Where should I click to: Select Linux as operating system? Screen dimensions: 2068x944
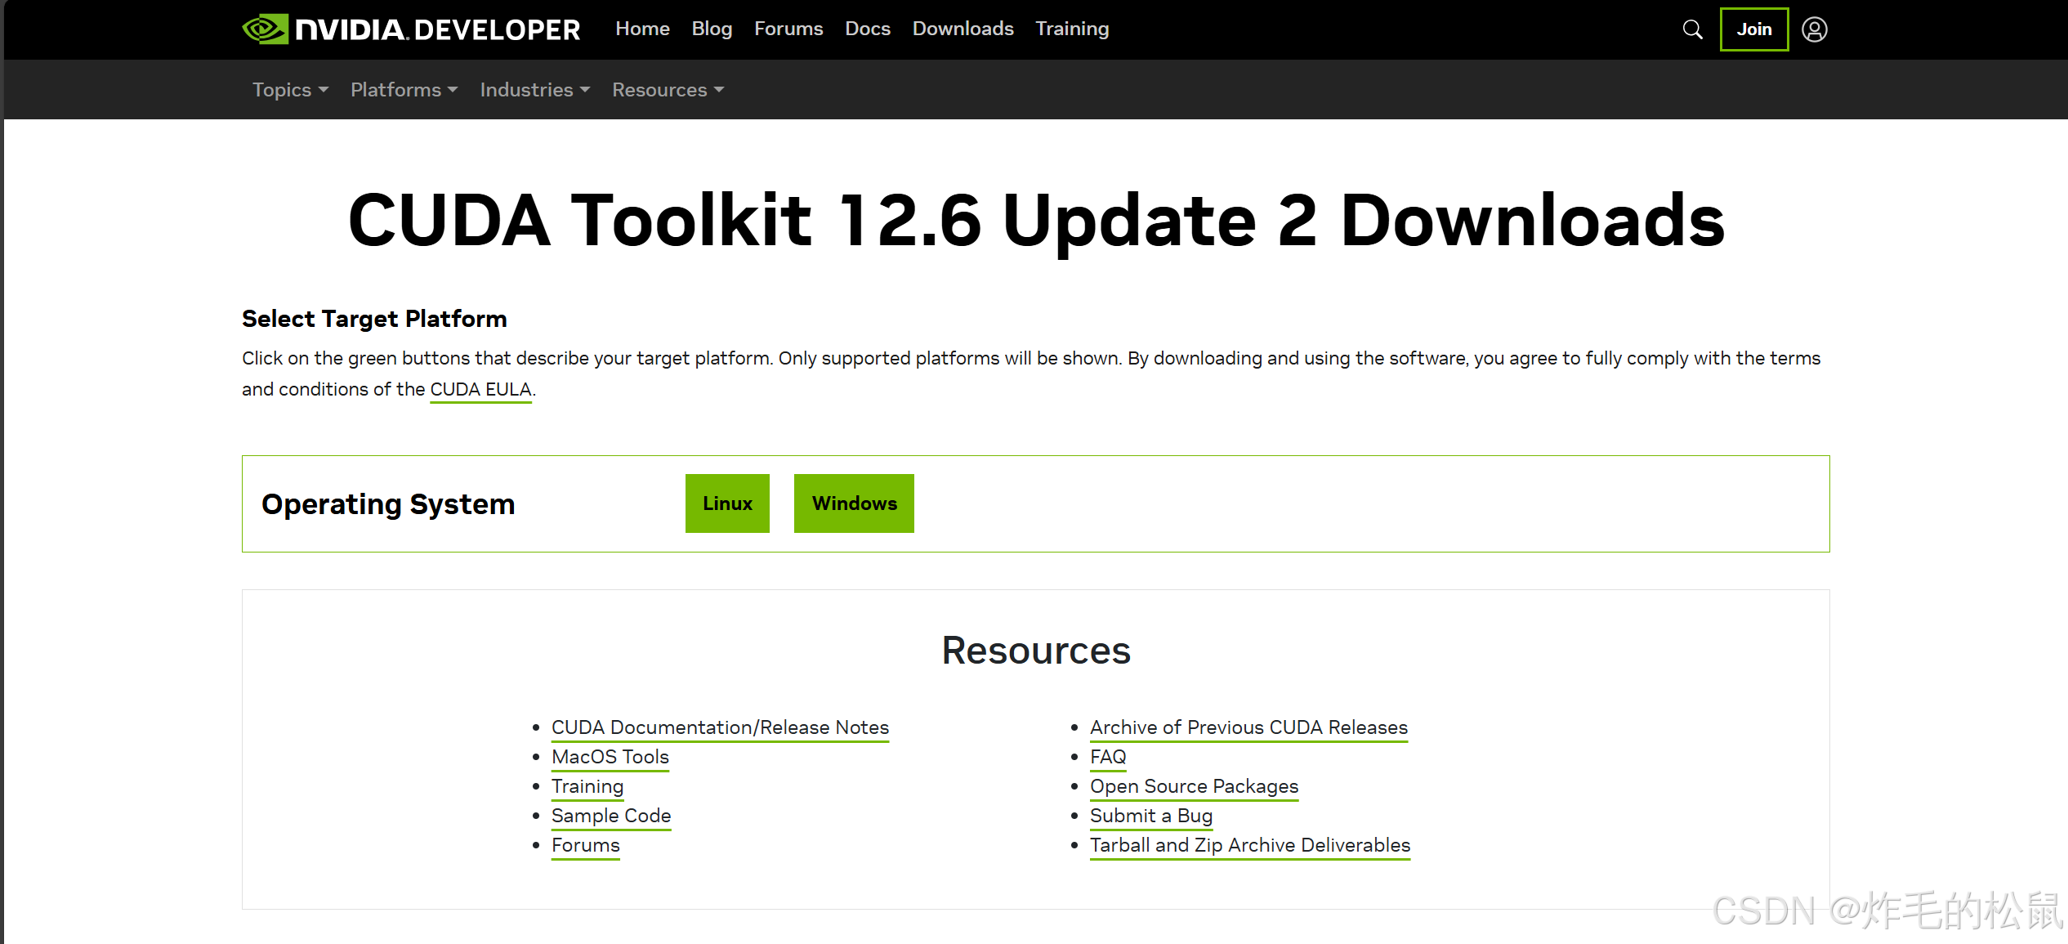727,503
